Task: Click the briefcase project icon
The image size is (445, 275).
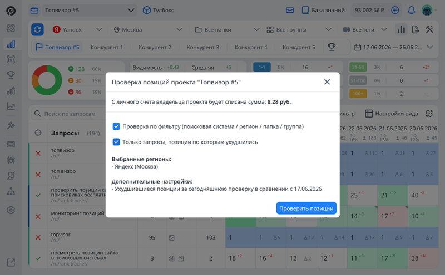Action: coord(34,10)
